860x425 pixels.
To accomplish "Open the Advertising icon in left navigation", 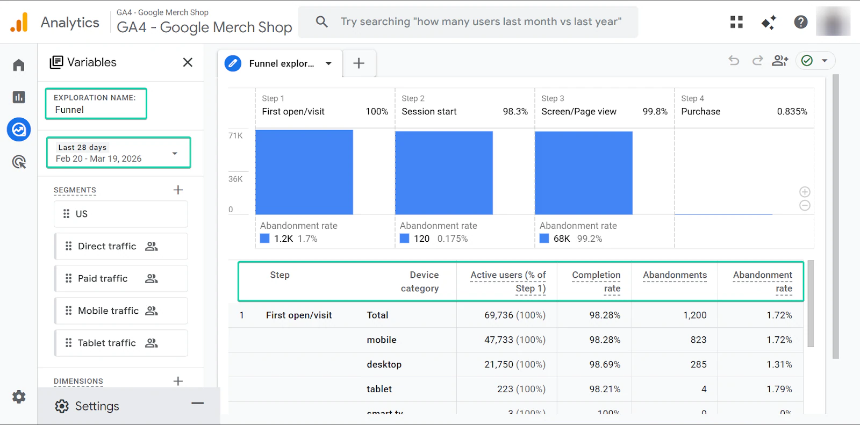I will 19,162.
